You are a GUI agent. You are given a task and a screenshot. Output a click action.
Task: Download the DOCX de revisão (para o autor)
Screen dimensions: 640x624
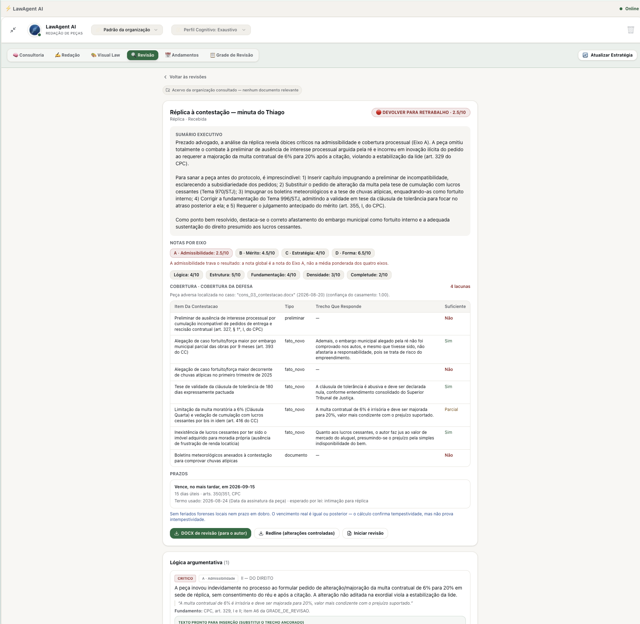click(x=210, y=533)
